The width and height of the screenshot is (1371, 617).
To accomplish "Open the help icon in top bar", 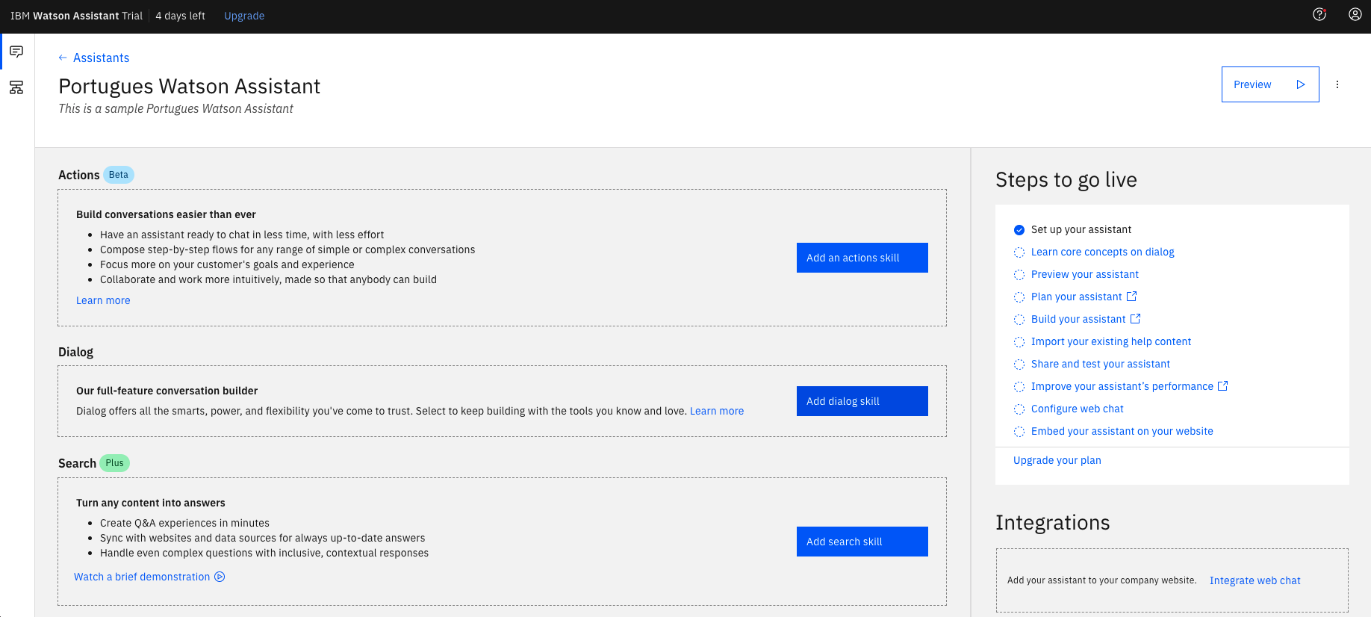I will click(x=1319, y=14).
